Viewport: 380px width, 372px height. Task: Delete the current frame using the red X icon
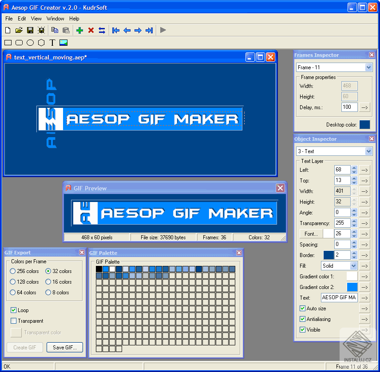click(x=91, y=30)
